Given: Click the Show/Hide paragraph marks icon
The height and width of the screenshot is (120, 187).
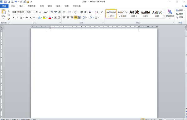Looking at the screenshot, I should click(x=102, y=12).
